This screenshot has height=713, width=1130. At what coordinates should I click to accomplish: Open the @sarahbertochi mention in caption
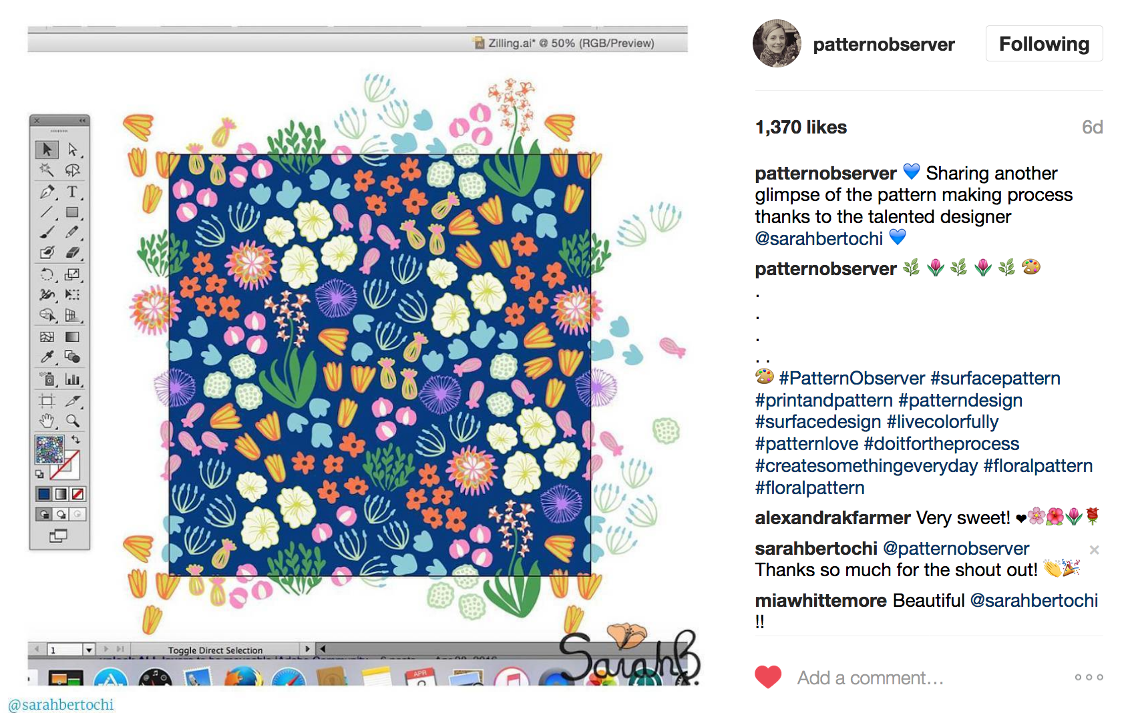click(819, 238)
